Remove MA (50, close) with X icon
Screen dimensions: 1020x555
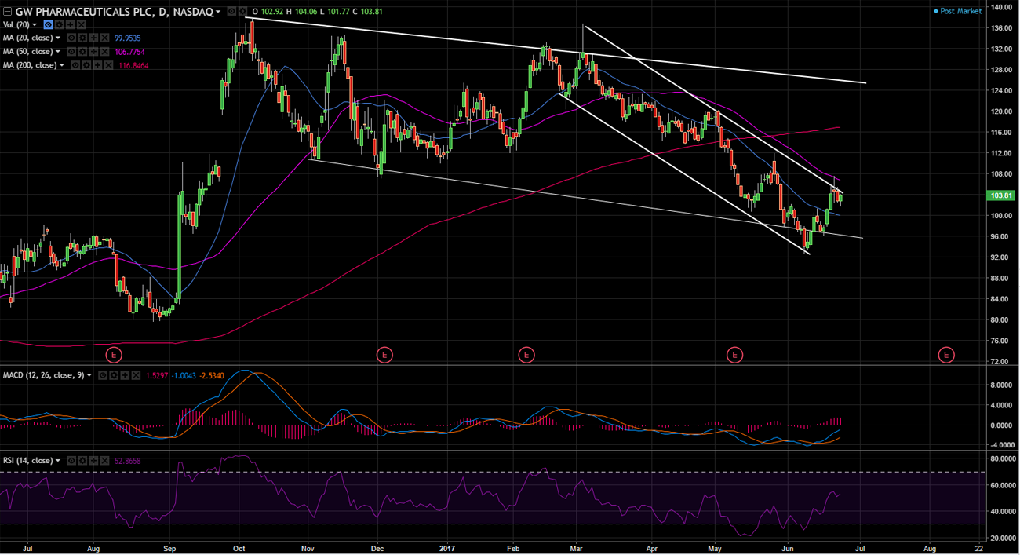point(104,51)
